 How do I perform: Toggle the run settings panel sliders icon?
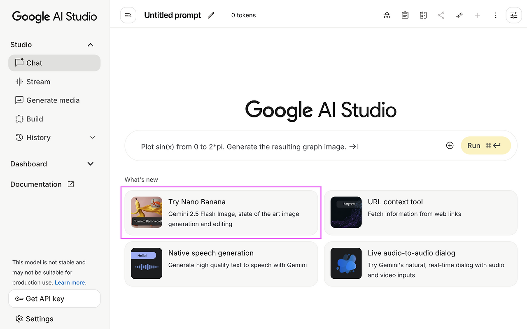[x=514, y=15]
